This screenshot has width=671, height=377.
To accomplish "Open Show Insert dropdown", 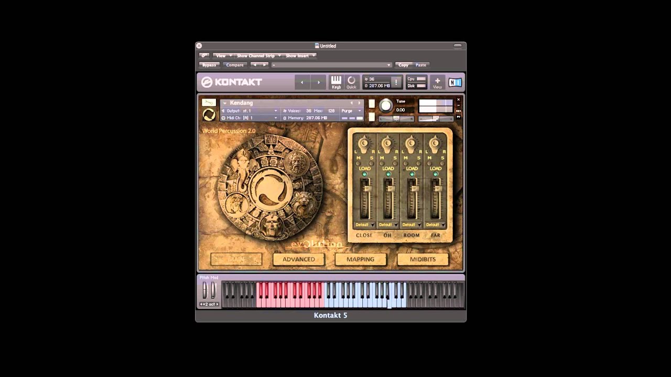I will (299, 56).
